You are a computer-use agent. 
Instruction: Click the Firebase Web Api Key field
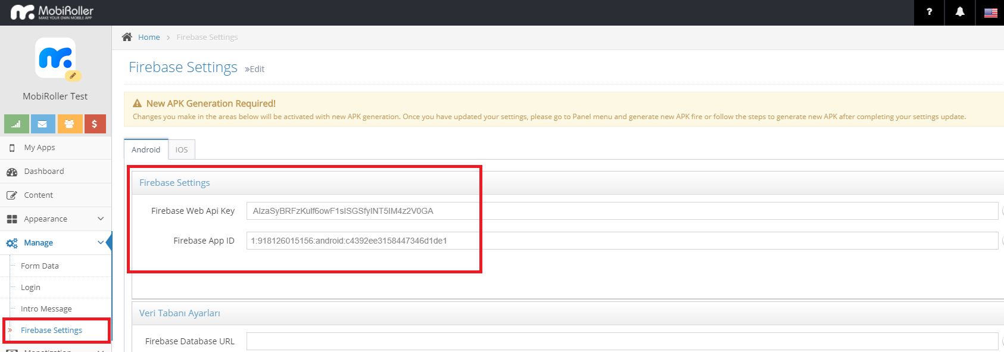pyautogui.click(x=622, y=211)
